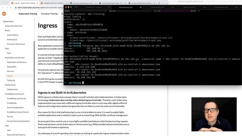Screen dimensions: 242x136
Task: Click terminal 'client-key' minikube path line
Action: pyautogui.click(x=115, y=40)
